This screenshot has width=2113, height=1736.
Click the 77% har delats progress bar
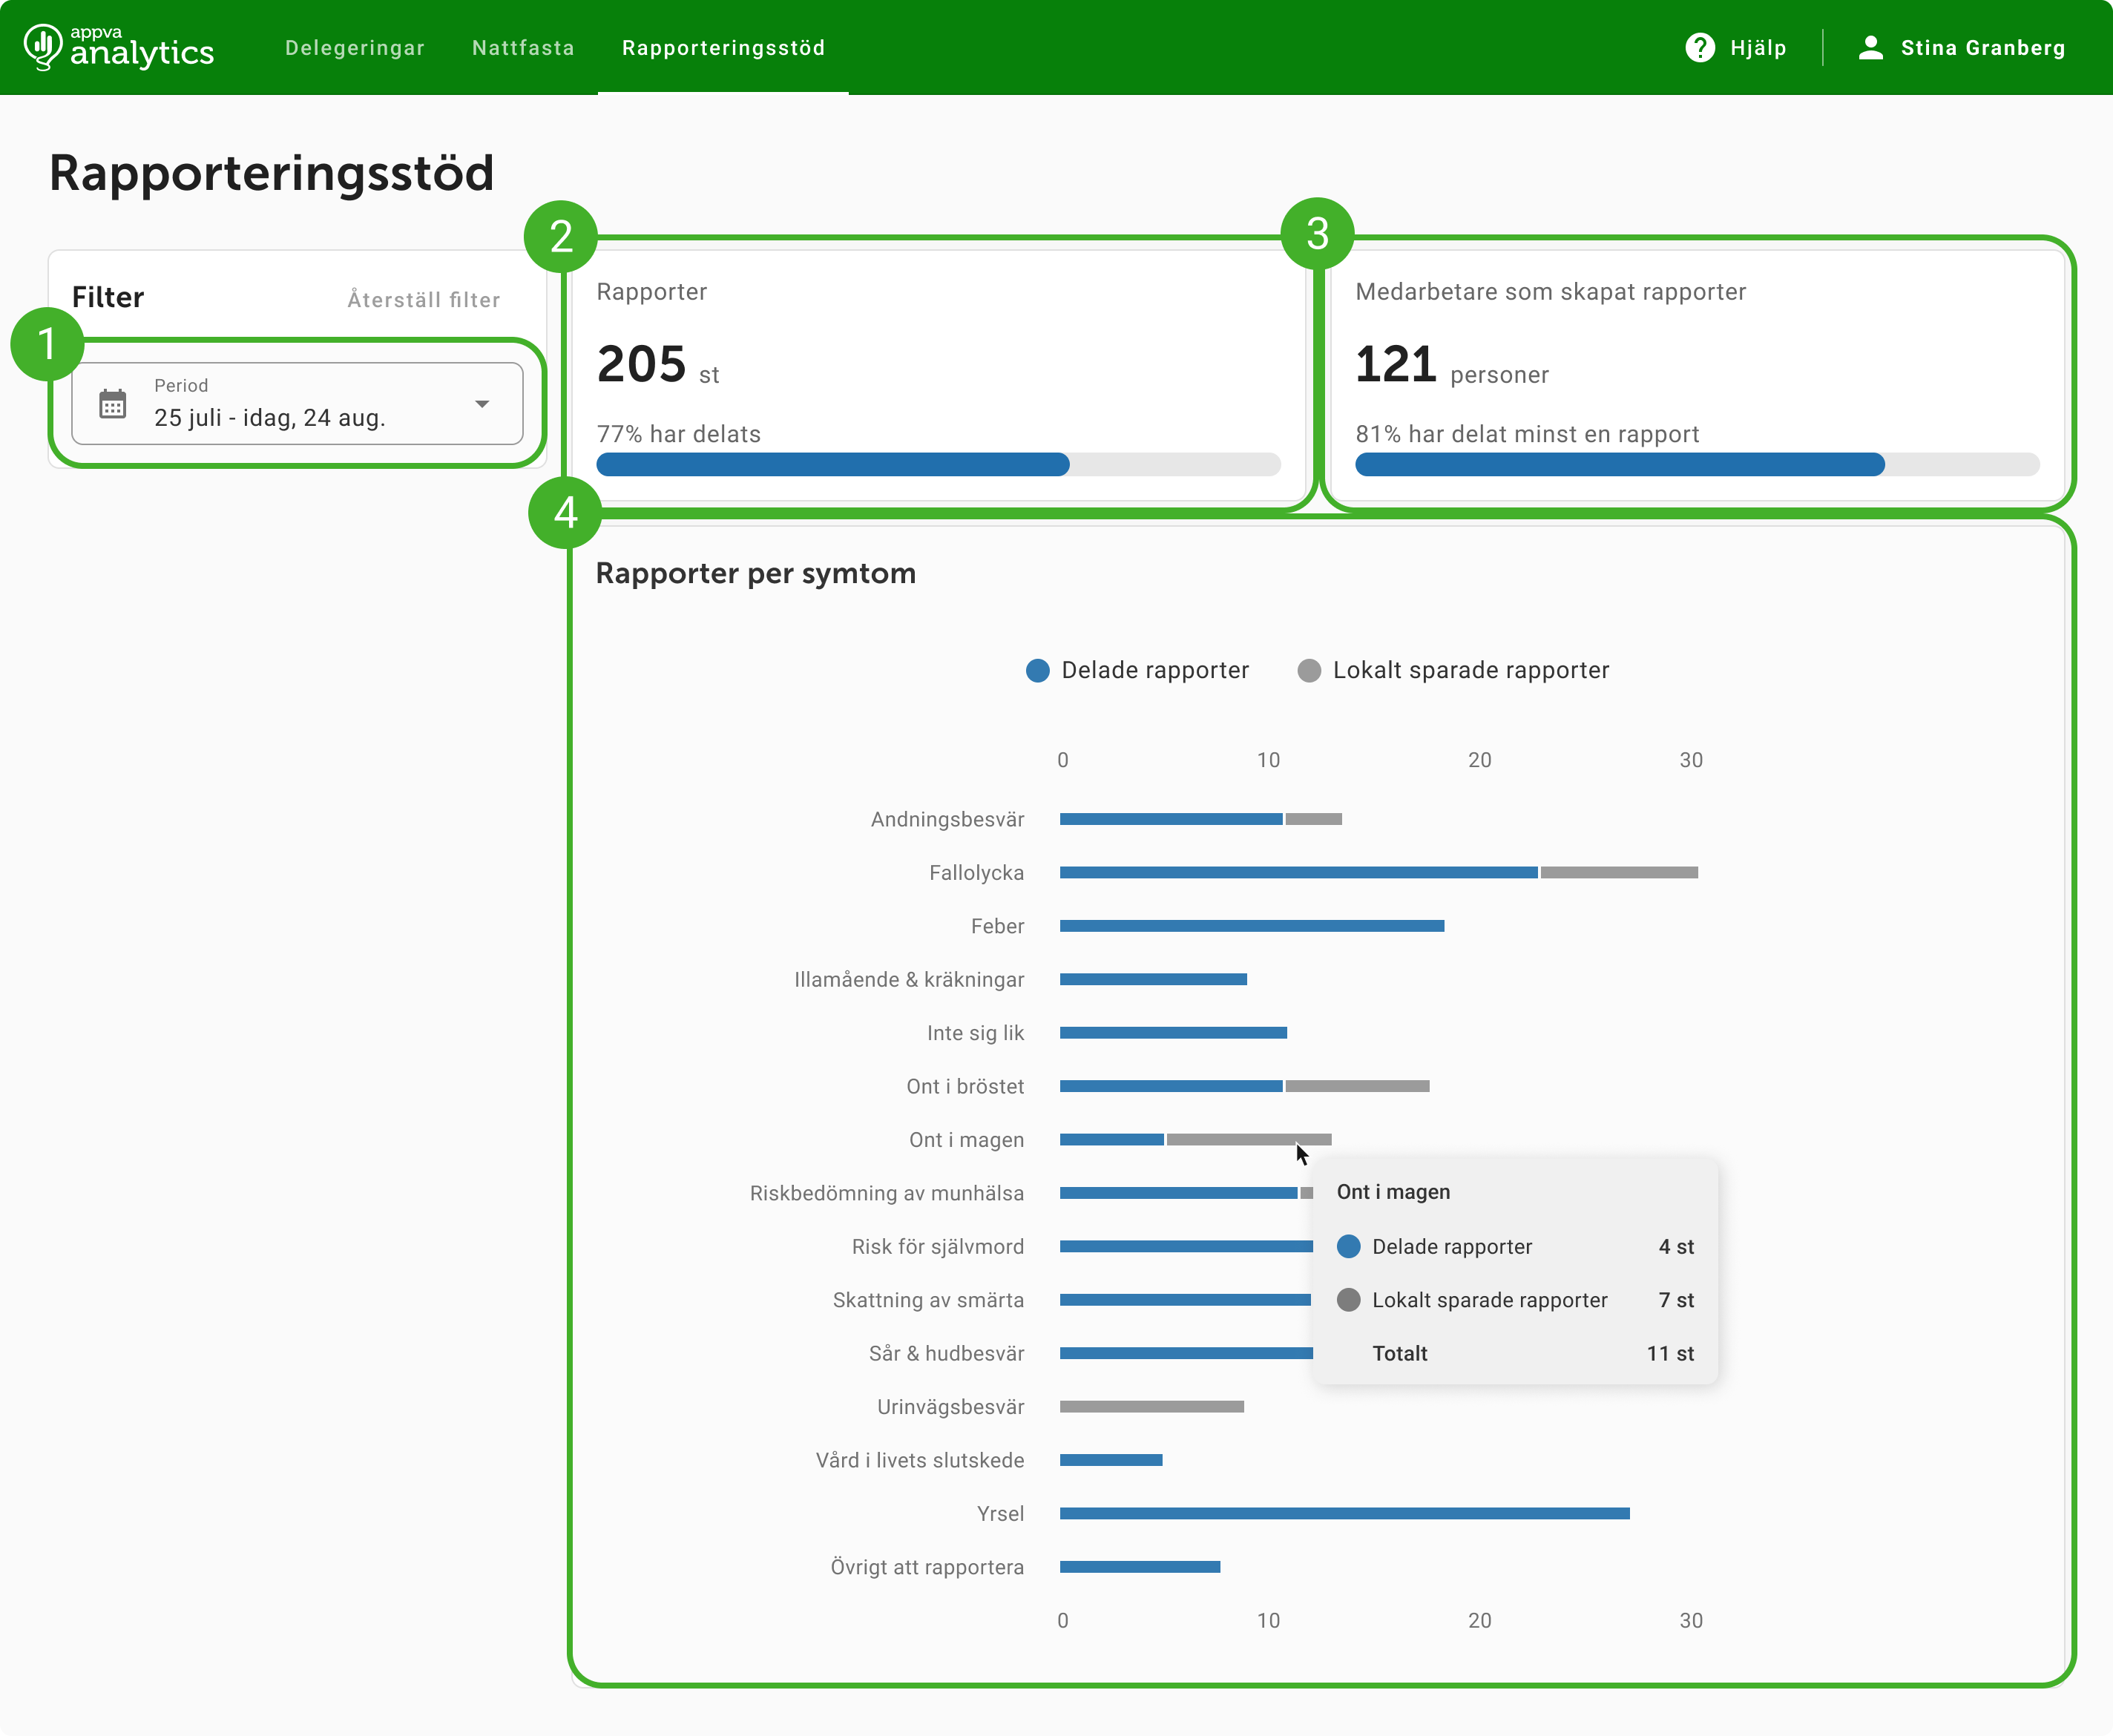coord(938,464)
